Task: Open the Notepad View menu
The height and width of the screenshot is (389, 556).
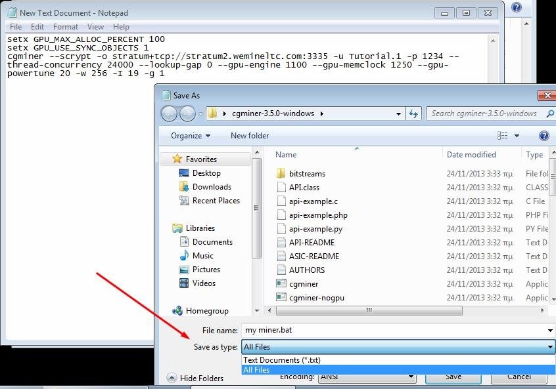Action: [95, 27]
